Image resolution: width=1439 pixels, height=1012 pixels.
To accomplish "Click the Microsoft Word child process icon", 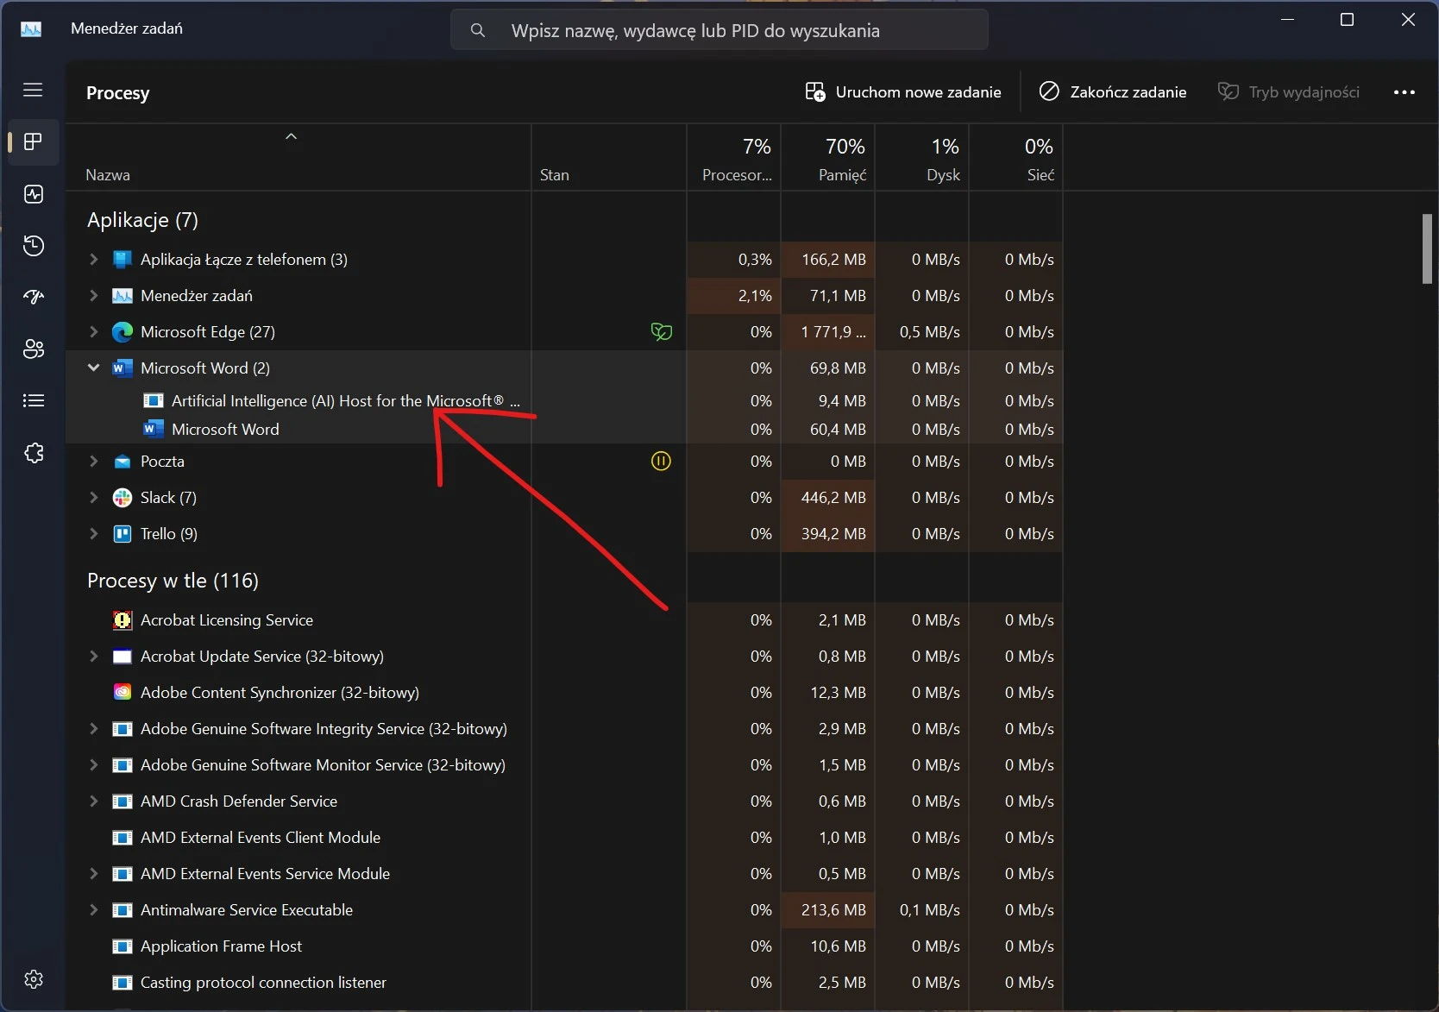I will click(154, 429).
